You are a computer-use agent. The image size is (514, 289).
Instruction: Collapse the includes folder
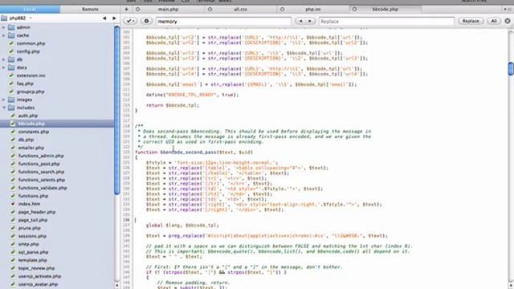[3, 108]
